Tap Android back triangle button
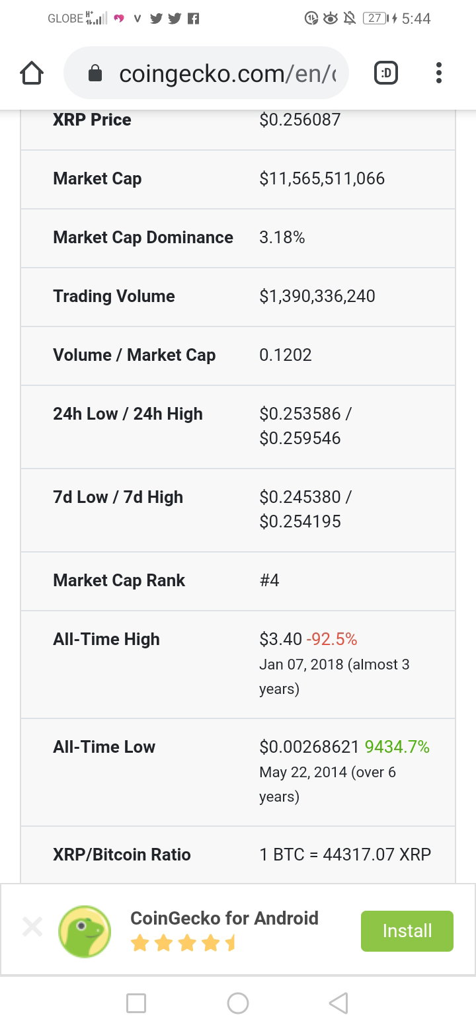Screen dimensions: 476x1031 tap(338, 1003)
